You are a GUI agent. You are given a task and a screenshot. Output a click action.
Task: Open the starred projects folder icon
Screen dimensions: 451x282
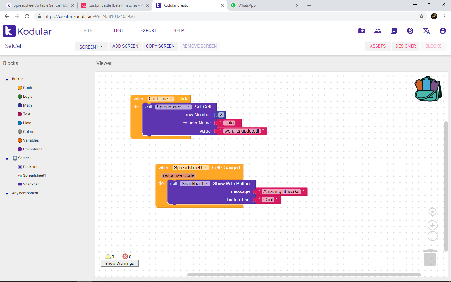coord(361,31)
